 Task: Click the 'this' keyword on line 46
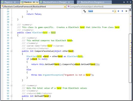pyautogui.click(x=42, y=64)
